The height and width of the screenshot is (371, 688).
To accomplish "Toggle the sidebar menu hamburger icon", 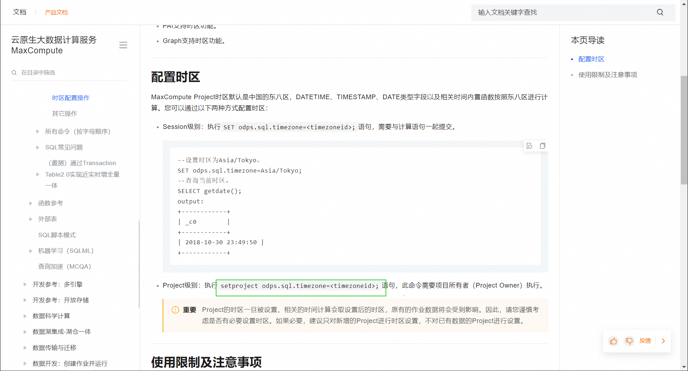I will tap(123, 45).
